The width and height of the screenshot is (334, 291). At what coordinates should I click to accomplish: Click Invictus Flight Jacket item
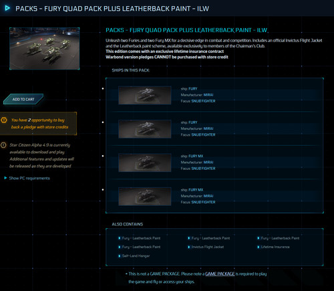tap(208, 247)
